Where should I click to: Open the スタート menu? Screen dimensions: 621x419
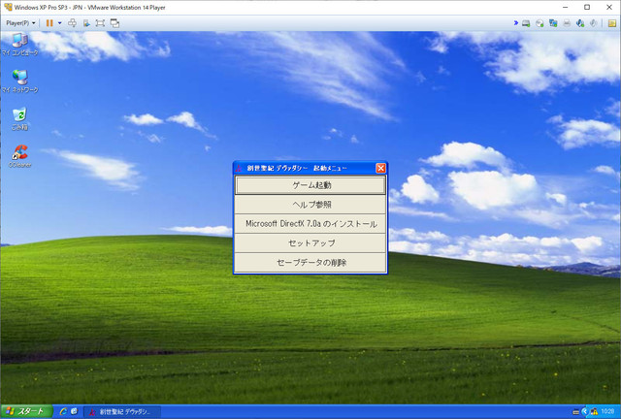coord(26,412)
